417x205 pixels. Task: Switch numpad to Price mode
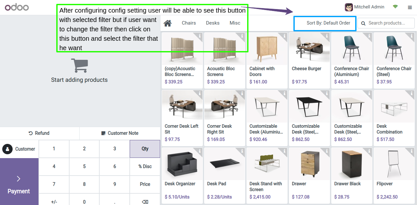145,184
